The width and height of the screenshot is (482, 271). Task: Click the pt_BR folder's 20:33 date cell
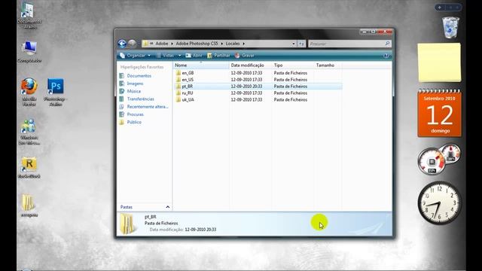tap(246, 87)
